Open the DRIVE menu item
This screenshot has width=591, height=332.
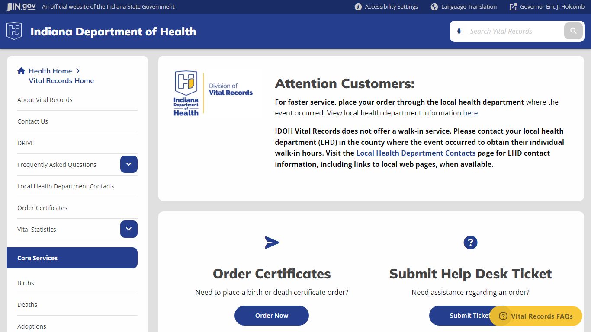pyautogui.click(x=26, y=143)
